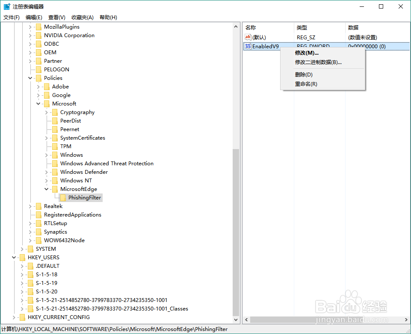Click the MozillaPlugins folder icon
This screenshot has height=334, width=411.
pyautogui.click(x=38, y=27)
